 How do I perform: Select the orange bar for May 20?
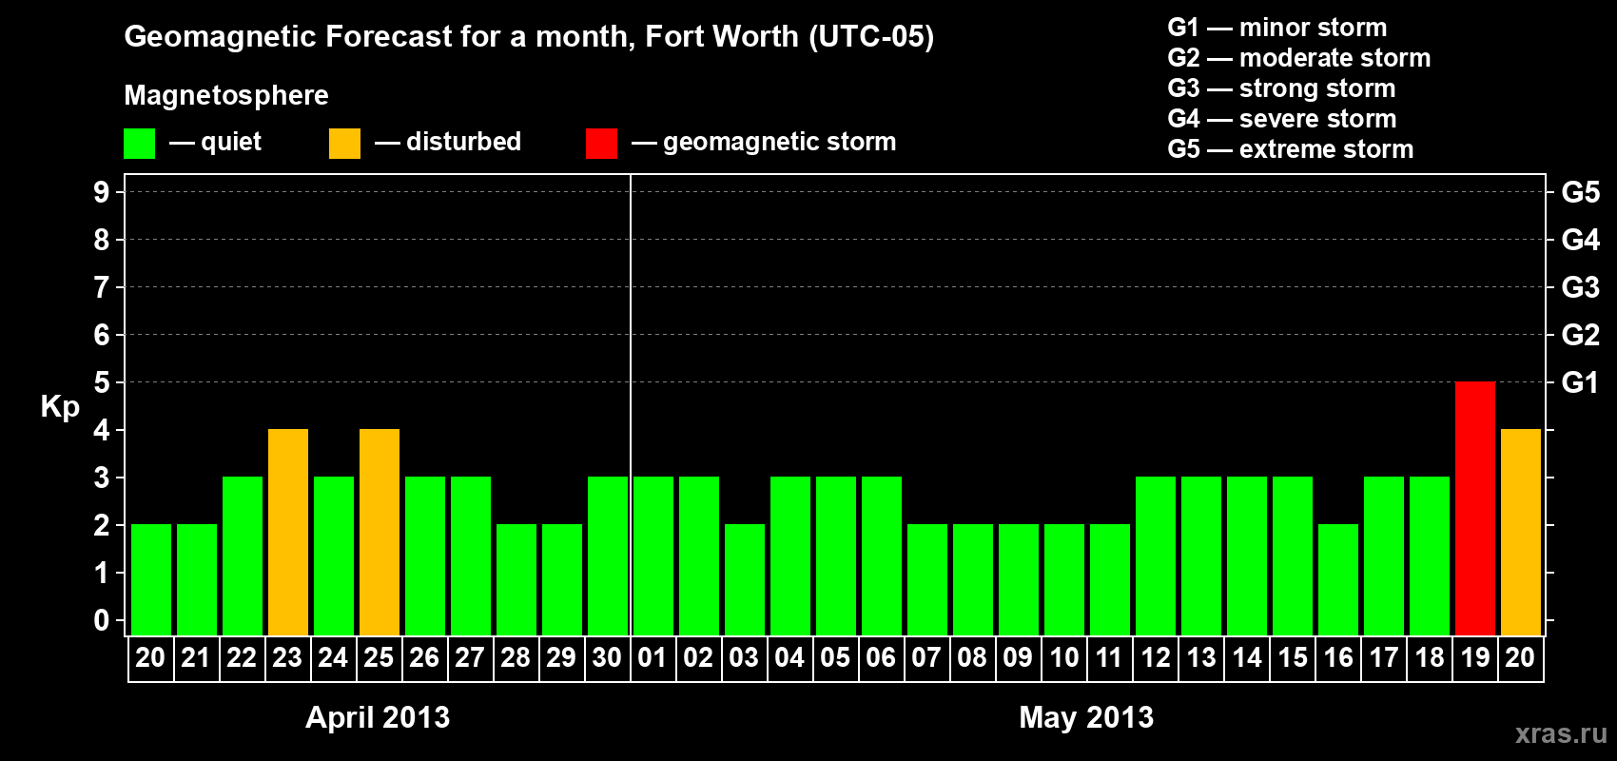1521,533
